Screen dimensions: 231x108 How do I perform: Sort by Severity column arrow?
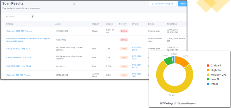click(x=128, y=24)
